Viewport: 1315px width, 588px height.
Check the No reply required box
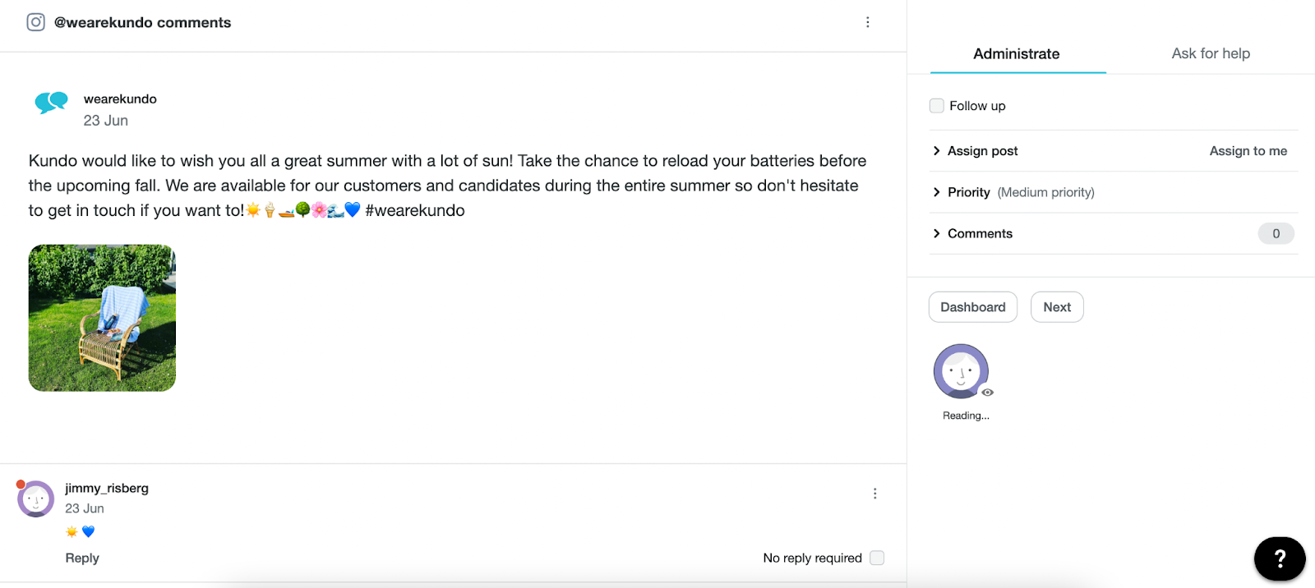point(877,558)
